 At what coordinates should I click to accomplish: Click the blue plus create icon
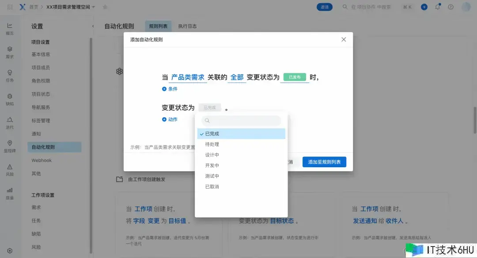pyautogui.click(x=424, y=7)
